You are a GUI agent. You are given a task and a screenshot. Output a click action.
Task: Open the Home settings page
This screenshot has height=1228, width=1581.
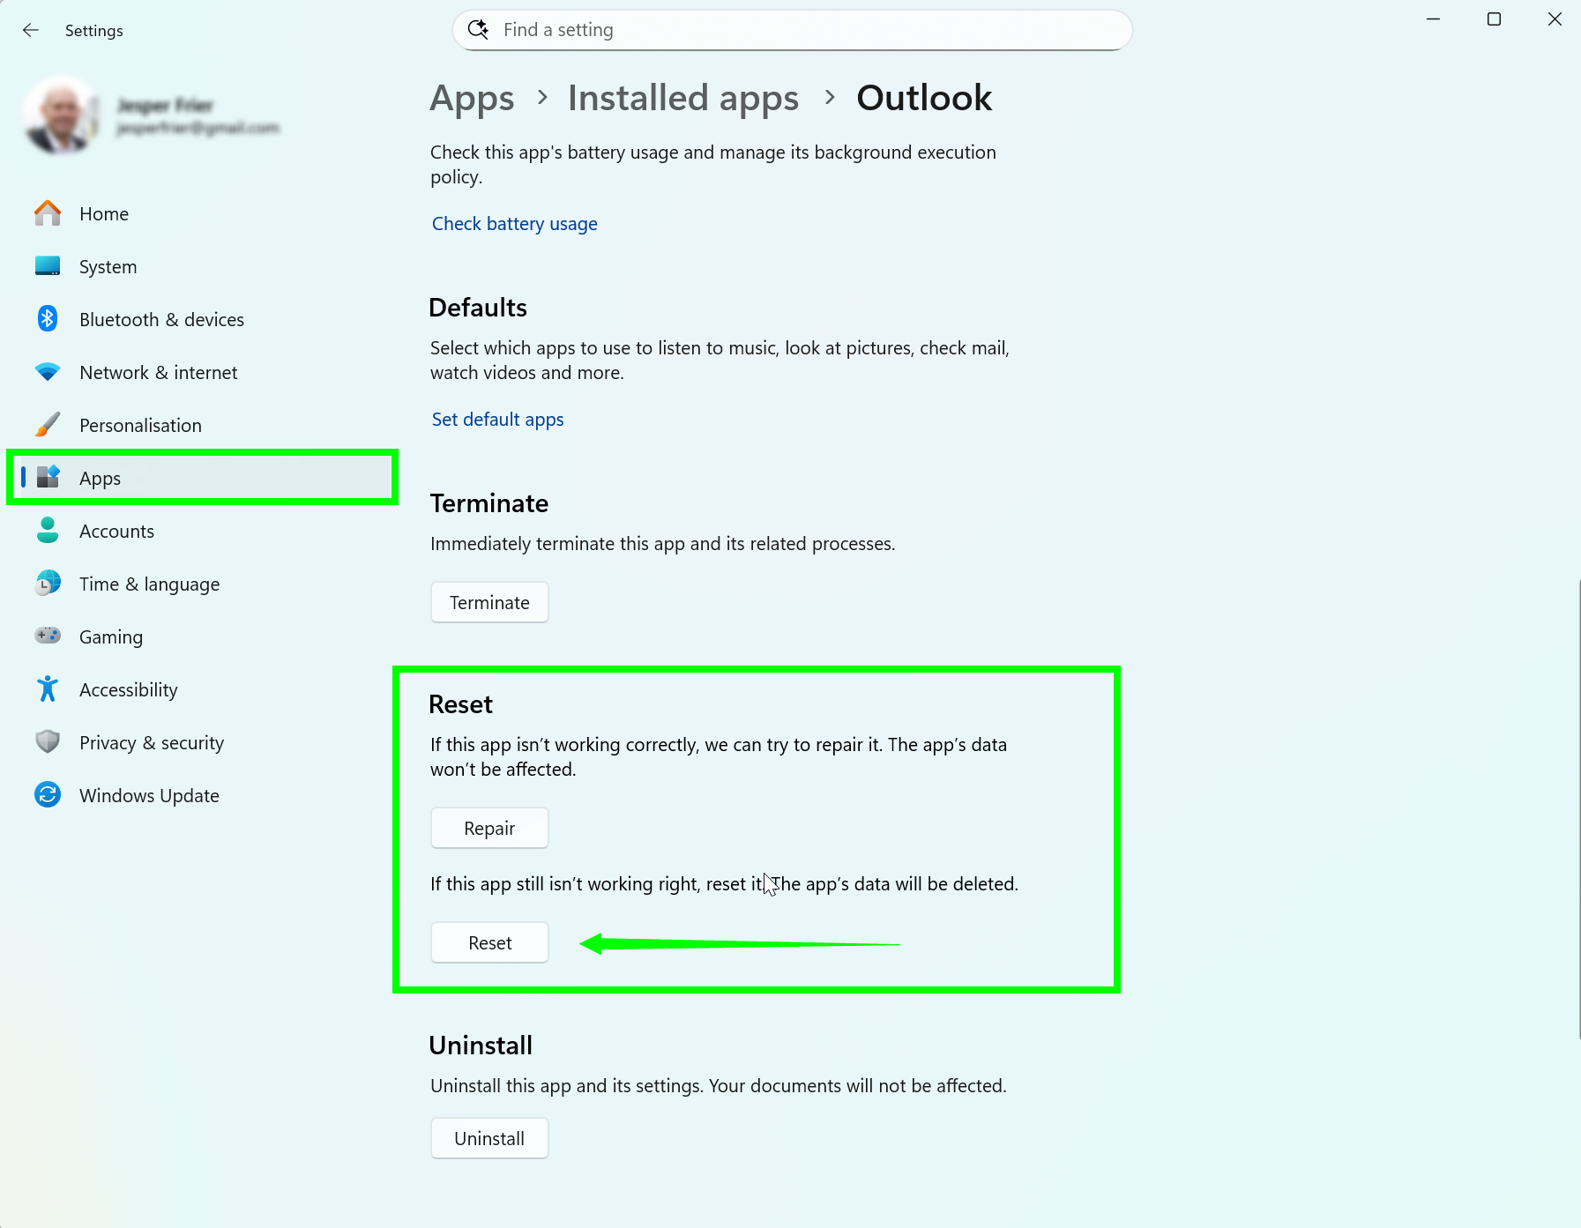[202, 213]
